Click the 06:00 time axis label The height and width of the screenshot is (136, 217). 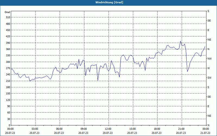[59, 129]
